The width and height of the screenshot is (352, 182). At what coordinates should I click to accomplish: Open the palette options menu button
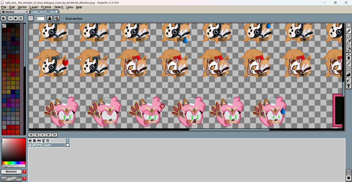point(21,18)
